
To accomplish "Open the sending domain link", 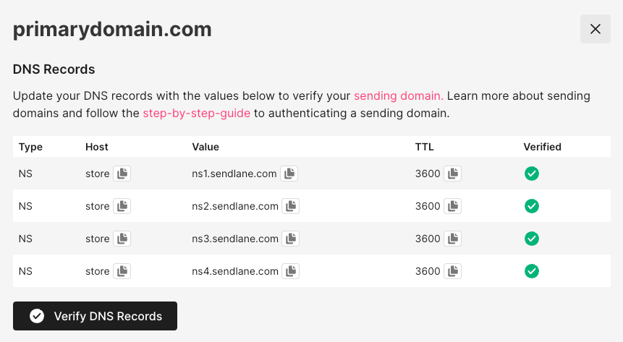I will pyautogui.click(x=398, y=95).
